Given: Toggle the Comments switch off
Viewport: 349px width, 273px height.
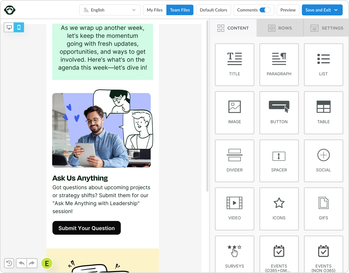Looking at the screenshot, I should tap(265, 10).
